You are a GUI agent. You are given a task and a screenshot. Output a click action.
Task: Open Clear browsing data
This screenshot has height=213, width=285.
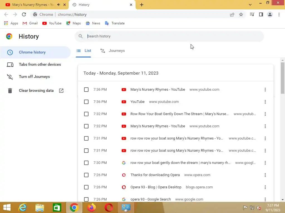click(x=35, y=91)
